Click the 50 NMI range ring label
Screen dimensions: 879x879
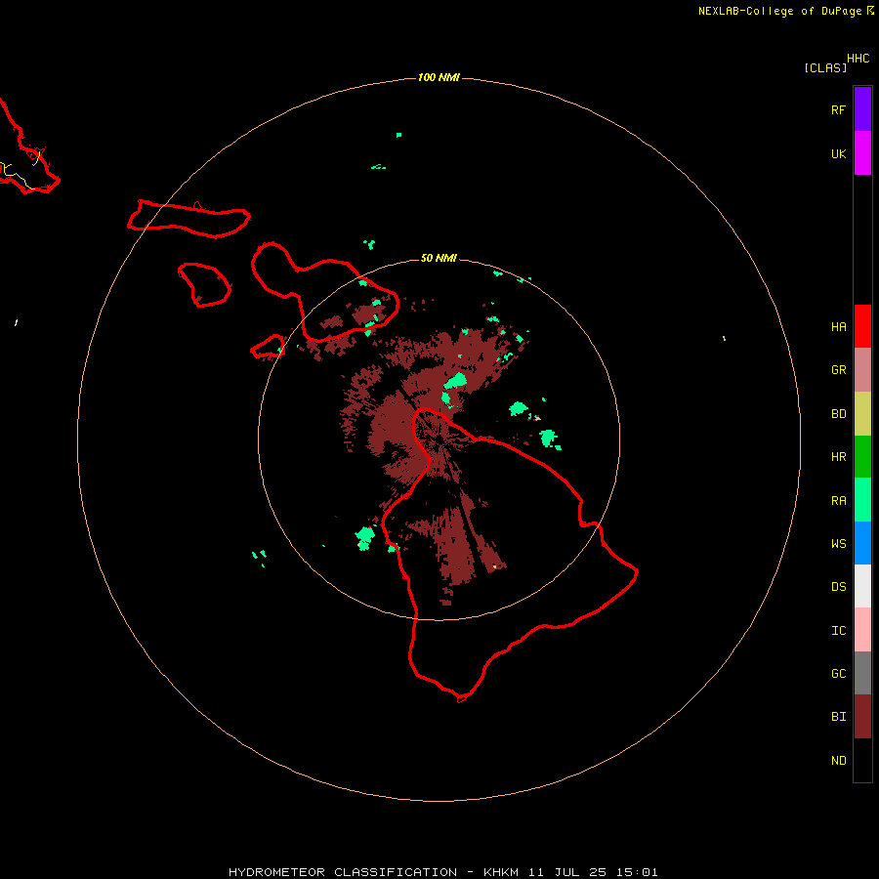coord(439,258)
